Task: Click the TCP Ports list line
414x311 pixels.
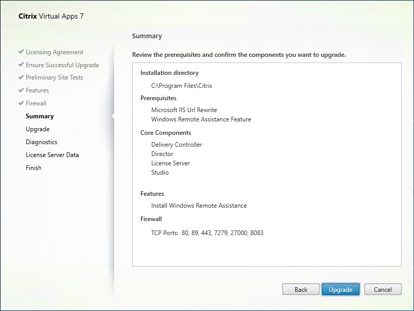Action: coord(208,233)
